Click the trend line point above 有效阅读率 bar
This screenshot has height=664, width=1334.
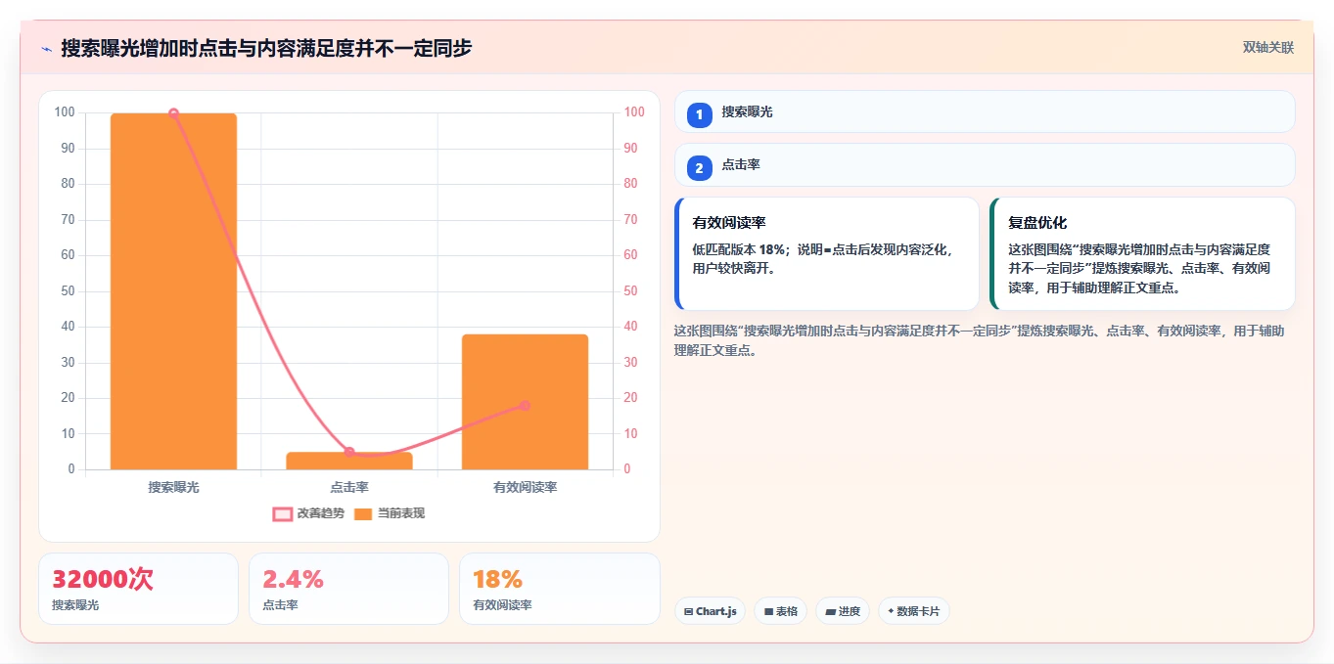pos(525,405)
